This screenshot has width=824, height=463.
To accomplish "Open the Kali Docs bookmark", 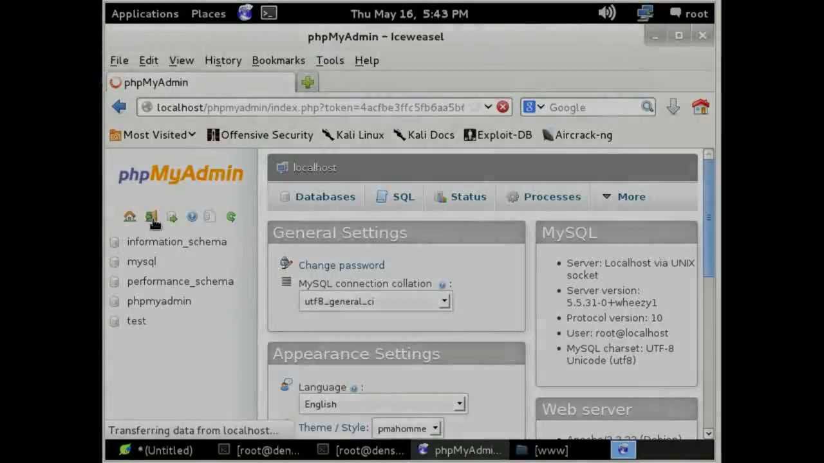I will tap(424, 135).
